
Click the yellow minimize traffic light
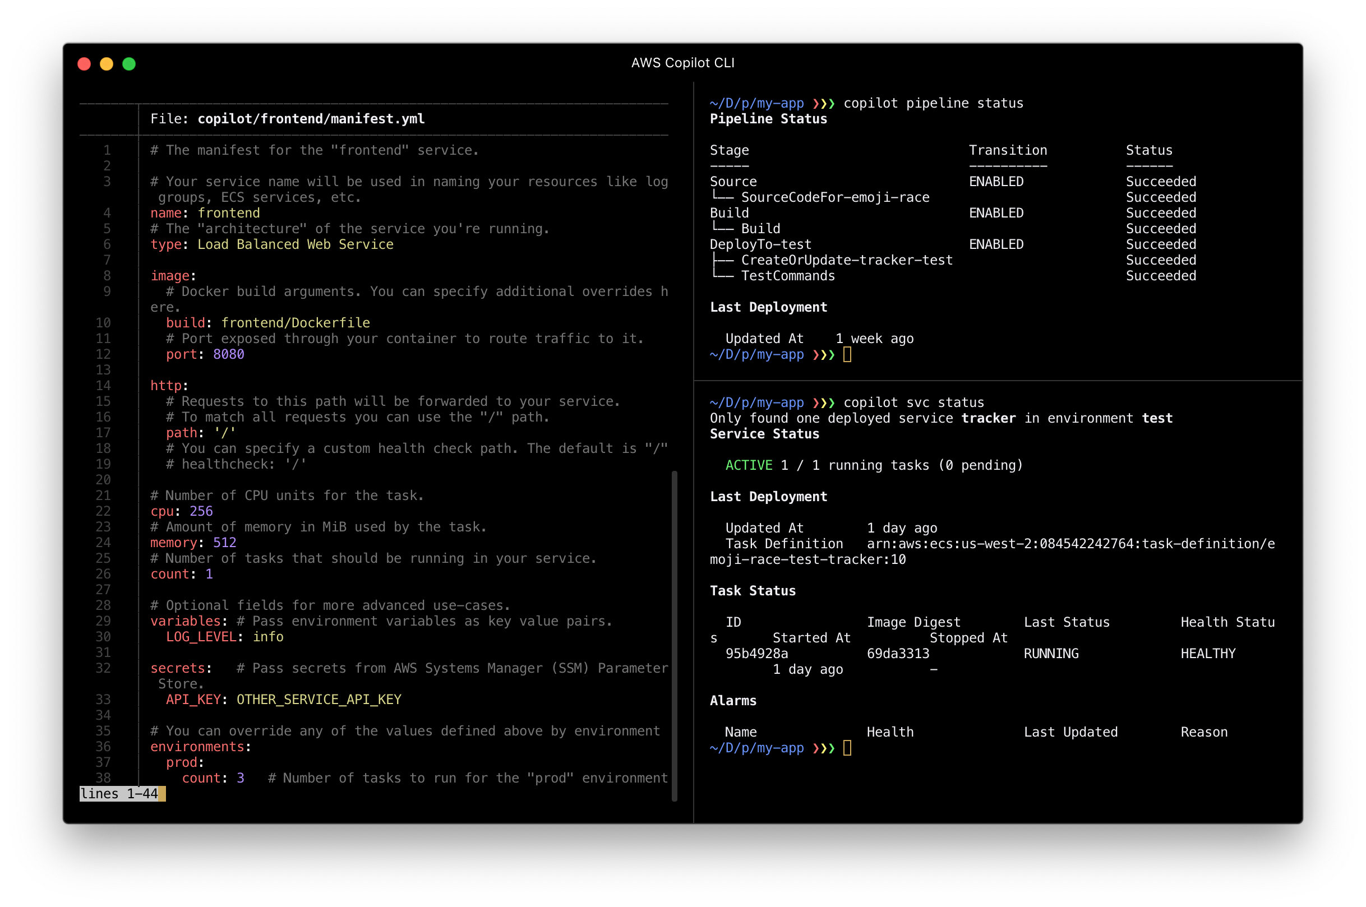coord(107,64)
